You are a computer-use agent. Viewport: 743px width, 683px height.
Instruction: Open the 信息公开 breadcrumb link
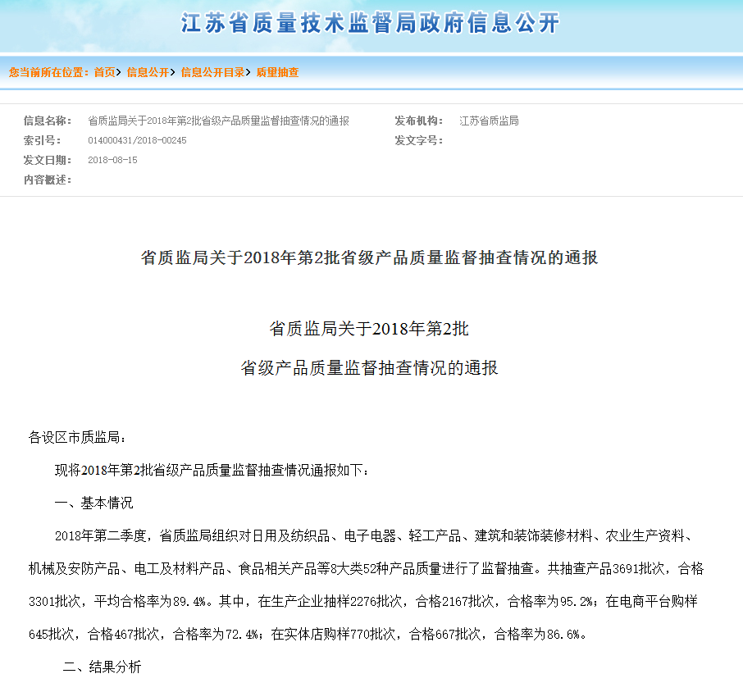[x=148, y=72]
